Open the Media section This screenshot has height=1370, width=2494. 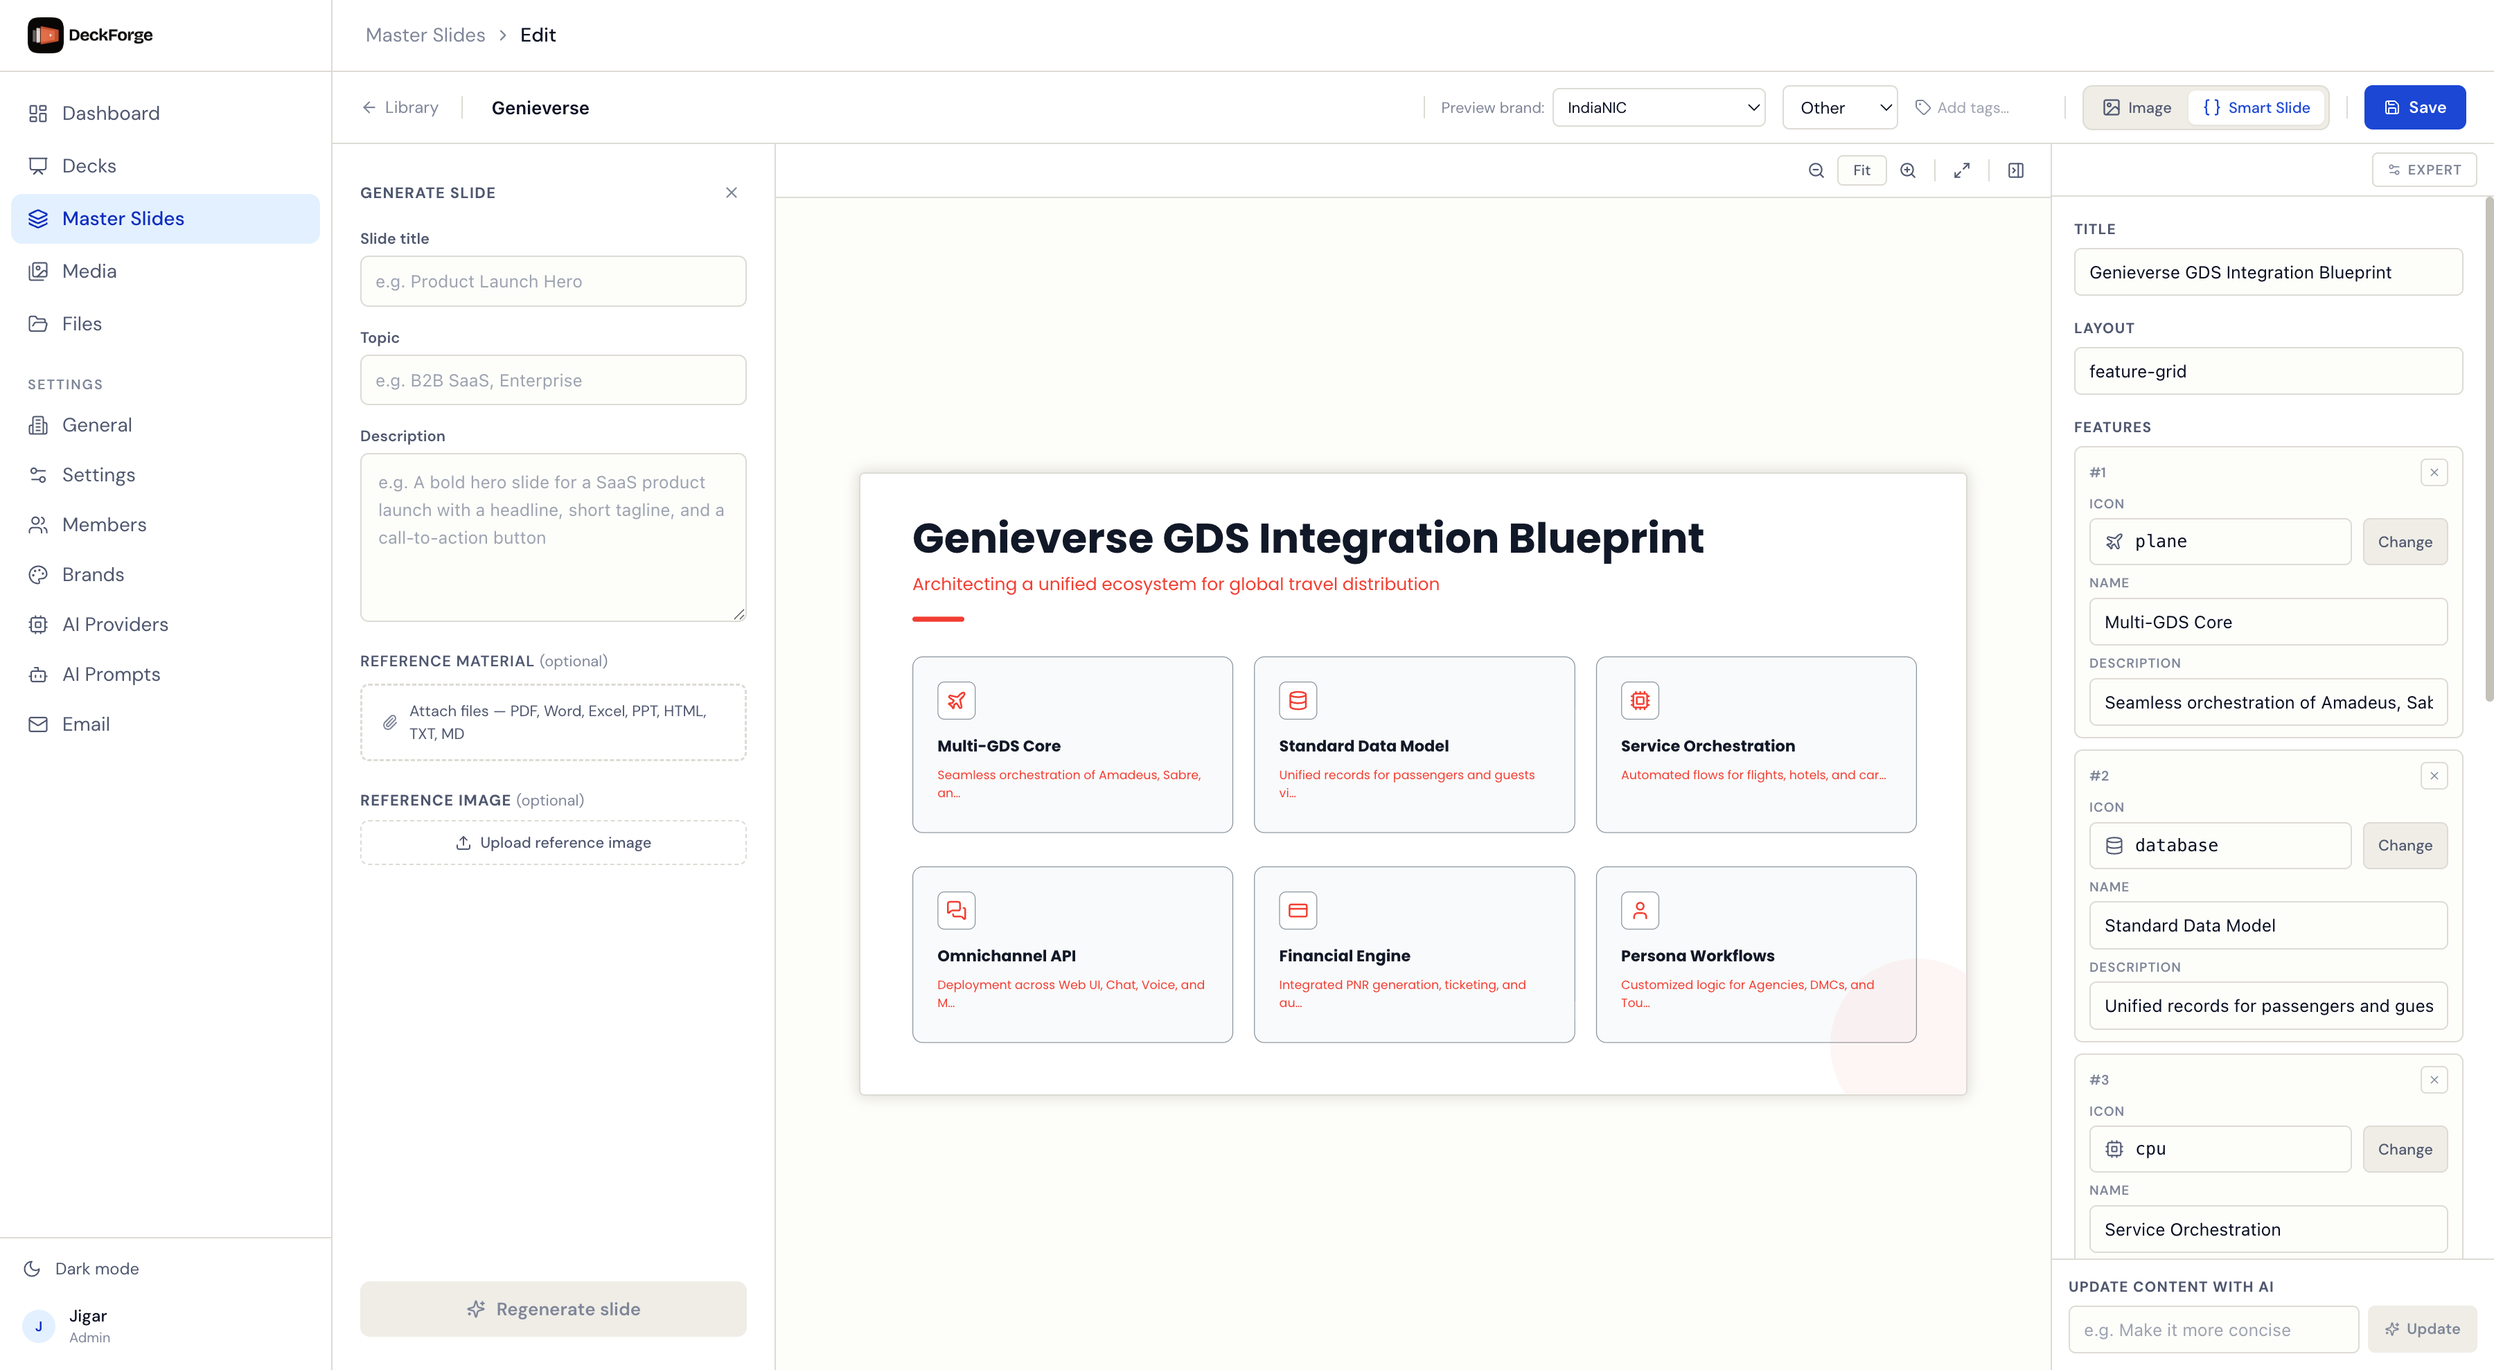pyautogui.click(x=165, y=271)
